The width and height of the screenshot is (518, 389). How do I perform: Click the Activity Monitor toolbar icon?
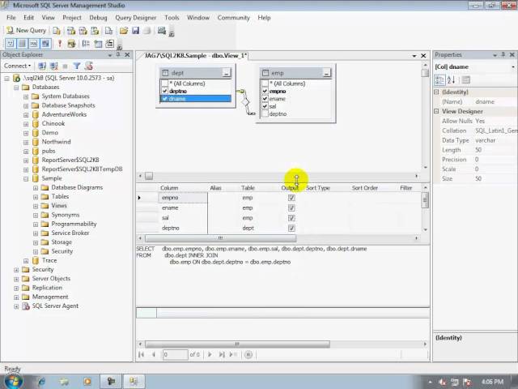(162, 31)
